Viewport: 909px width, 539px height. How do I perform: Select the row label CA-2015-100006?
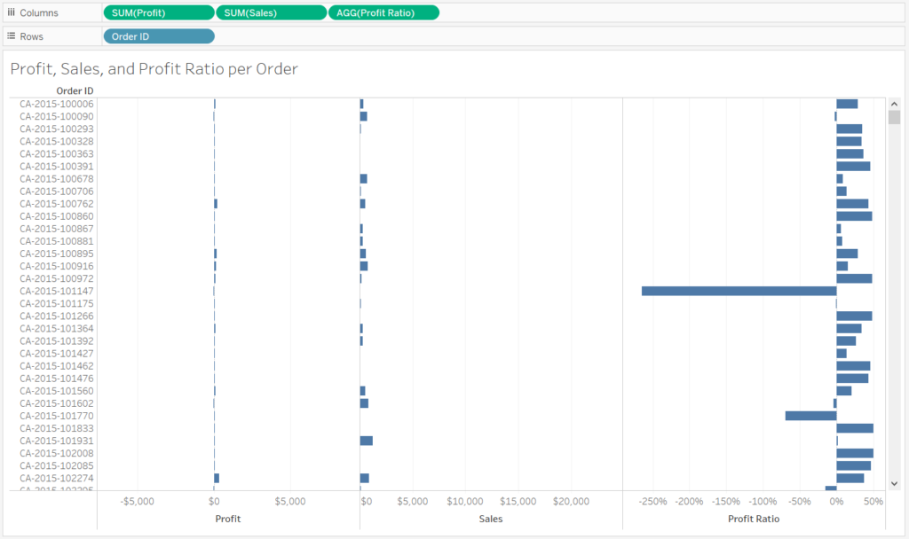pyautogui.click(x=56, y=104)
